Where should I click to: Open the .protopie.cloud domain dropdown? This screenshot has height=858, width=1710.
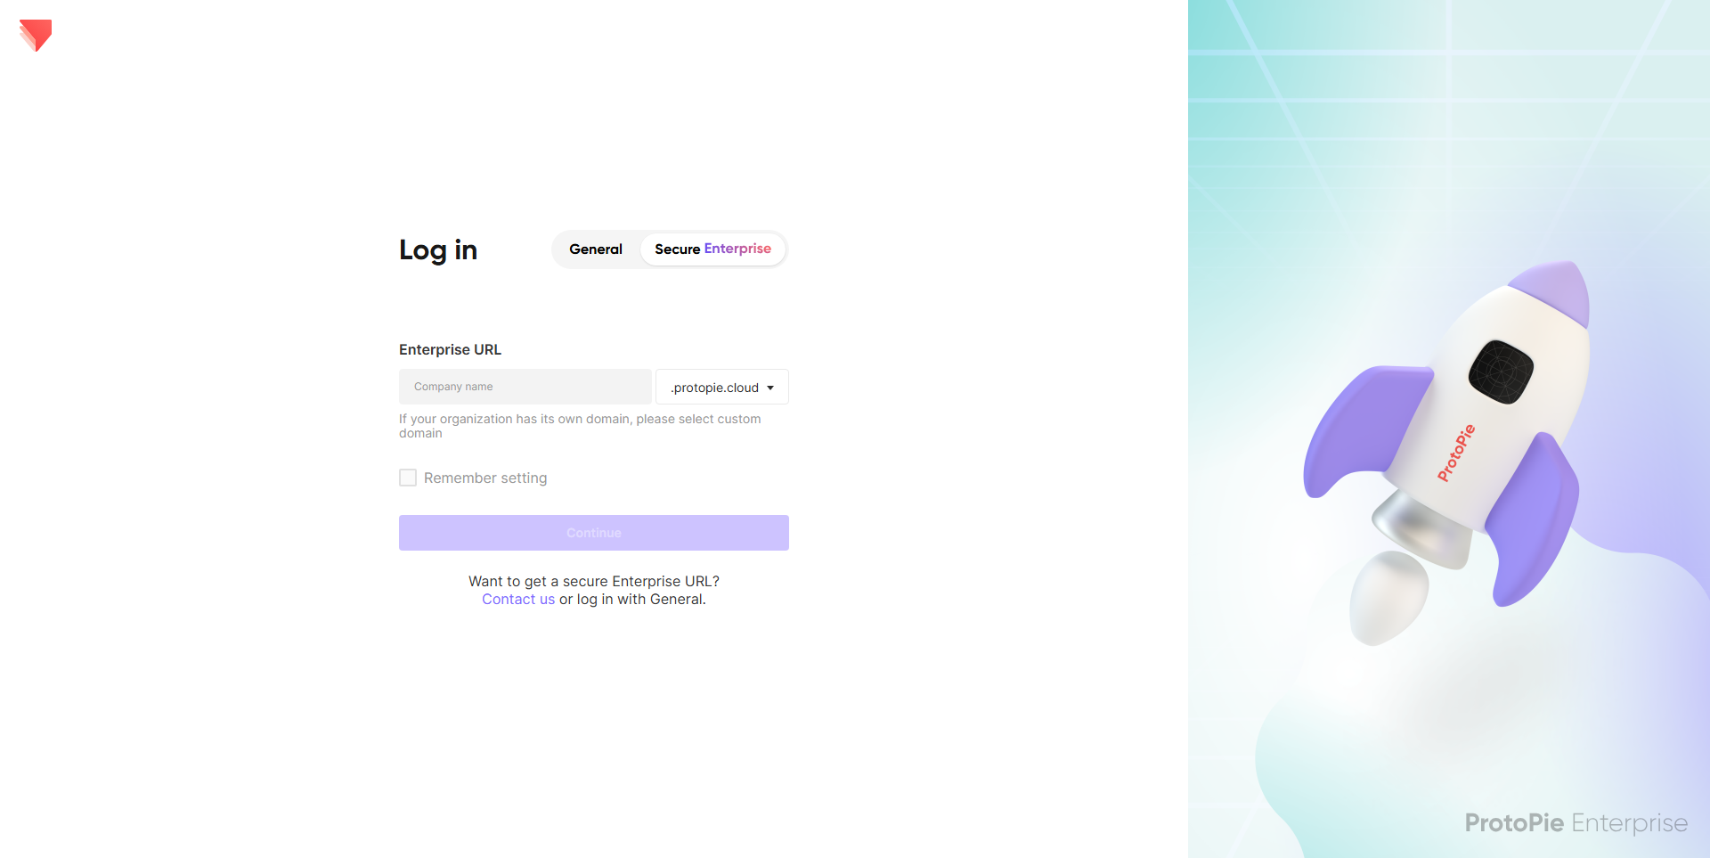point(721,388)
